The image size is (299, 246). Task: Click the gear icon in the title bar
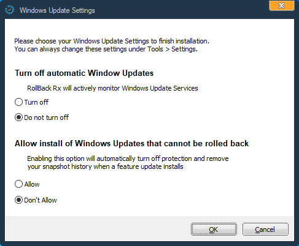click(10, 10)
